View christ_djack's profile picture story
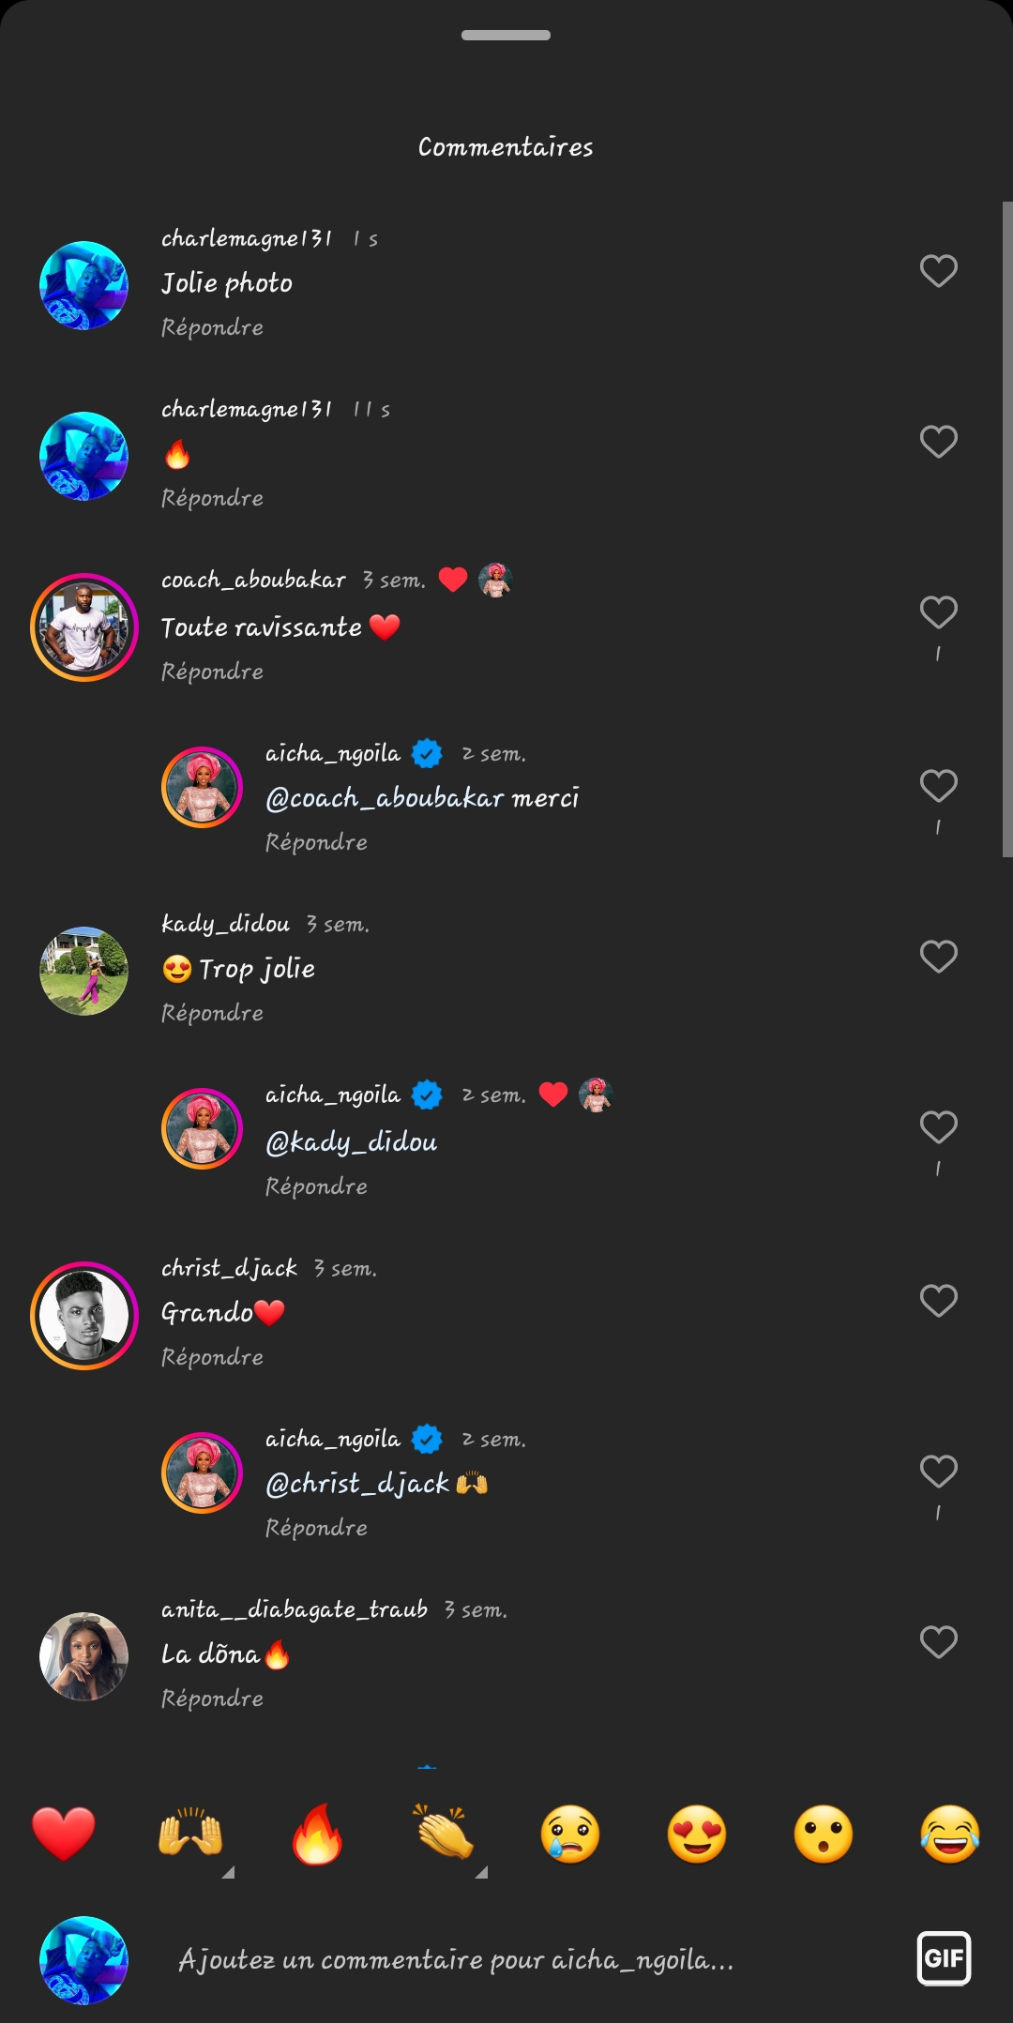The image size is (1013, 2023). pos(84,1315)
